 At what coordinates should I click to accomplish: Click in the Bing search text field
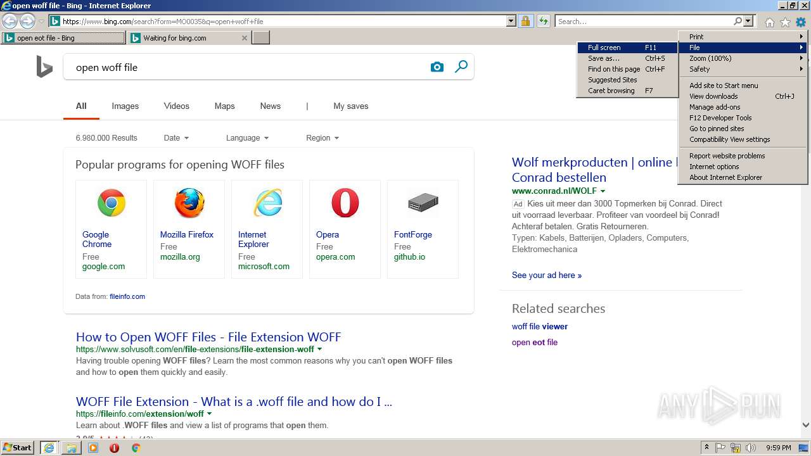click(x=247, y=67)
